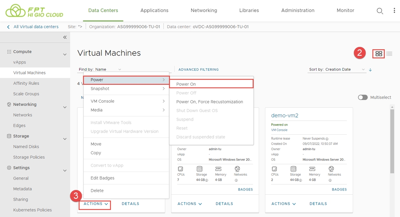Open vertical three-dot menu in header
The image size is (400, 217).
(394, 11)
